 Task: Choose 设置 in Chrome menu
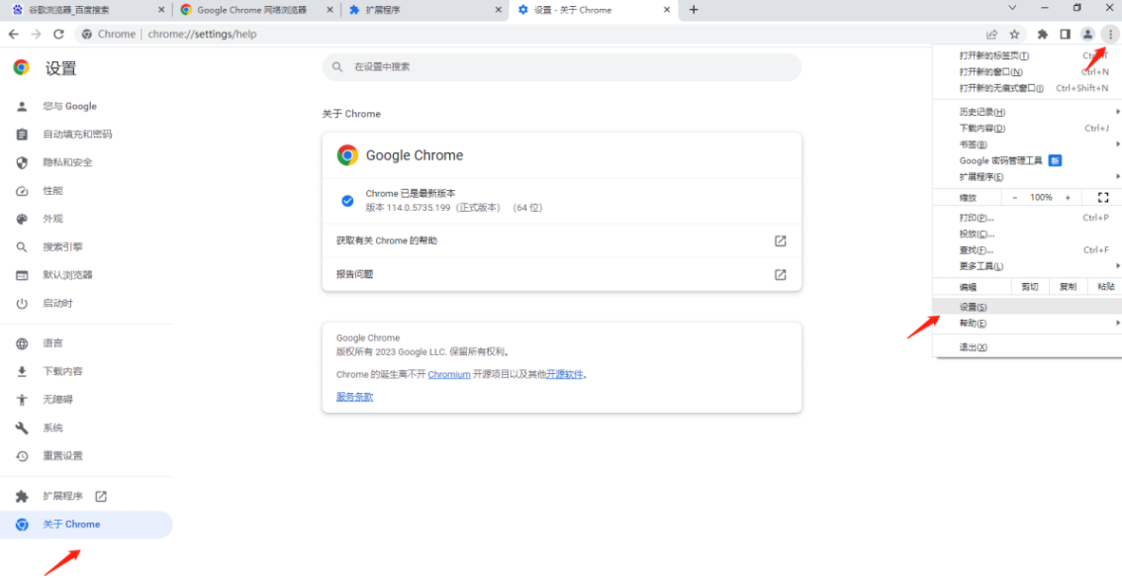(x=1027, y=307)
